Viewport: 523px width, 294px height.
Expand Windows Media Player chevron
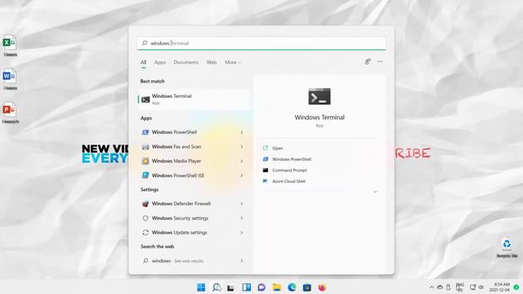point(242,161)
